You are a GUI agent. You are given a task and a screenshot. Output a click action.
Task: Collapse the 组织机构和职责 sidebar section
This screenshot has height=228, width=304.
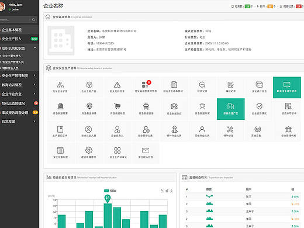[x=19, y=48]
